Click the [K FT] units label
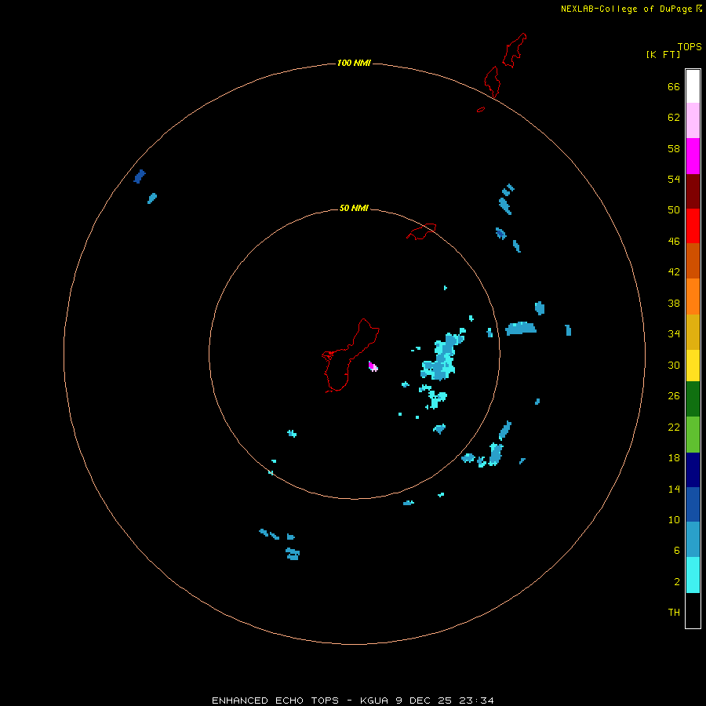 coord(663,54)
